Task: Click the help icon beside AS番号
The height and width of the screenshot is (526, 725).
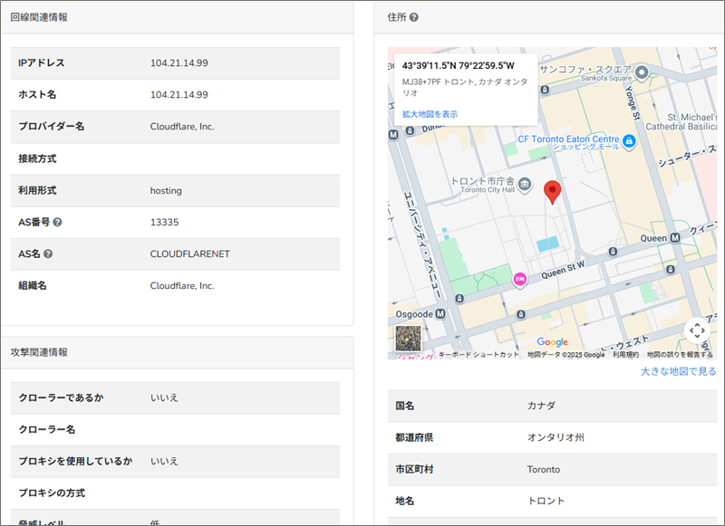Action: tap(57, 222)
